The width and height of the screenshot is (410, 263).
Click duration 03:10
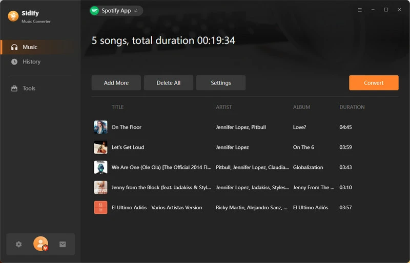tap(345, 187)
